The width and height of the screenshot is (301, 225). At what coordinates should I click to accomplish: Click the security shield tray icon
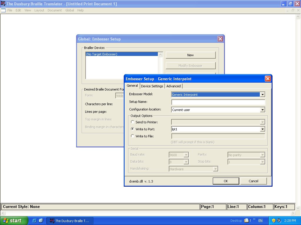(274, 221)
